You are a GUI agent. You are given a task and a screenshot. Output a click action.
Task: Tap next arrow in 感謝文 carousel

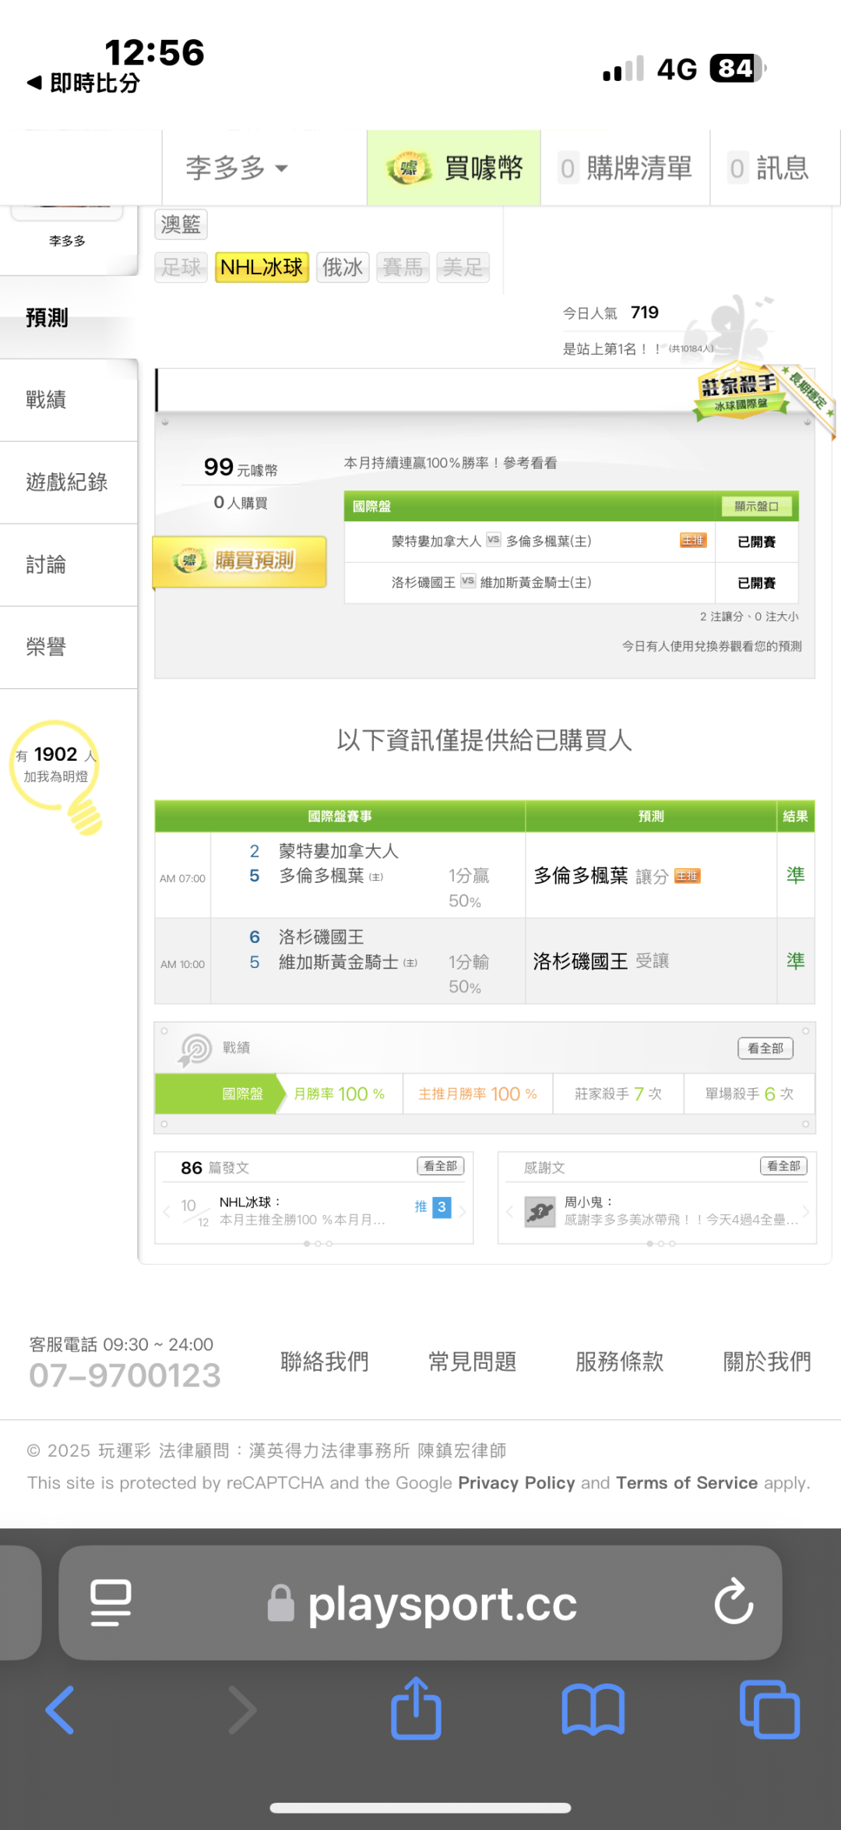click(806, 1211)
